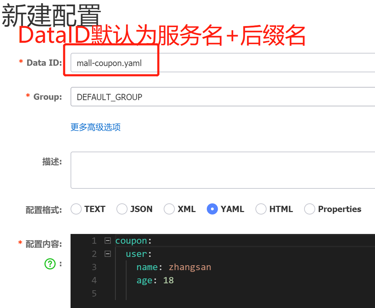375x308 pixels.
Task: Open the 更多高级选项 link
Action: pyautogui.click(x=96, y=127)
